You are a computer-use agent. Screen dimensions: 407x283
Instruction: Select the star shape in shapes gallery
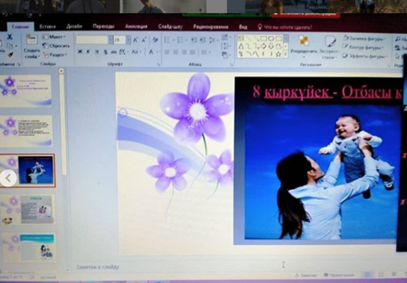coord(278,54)
